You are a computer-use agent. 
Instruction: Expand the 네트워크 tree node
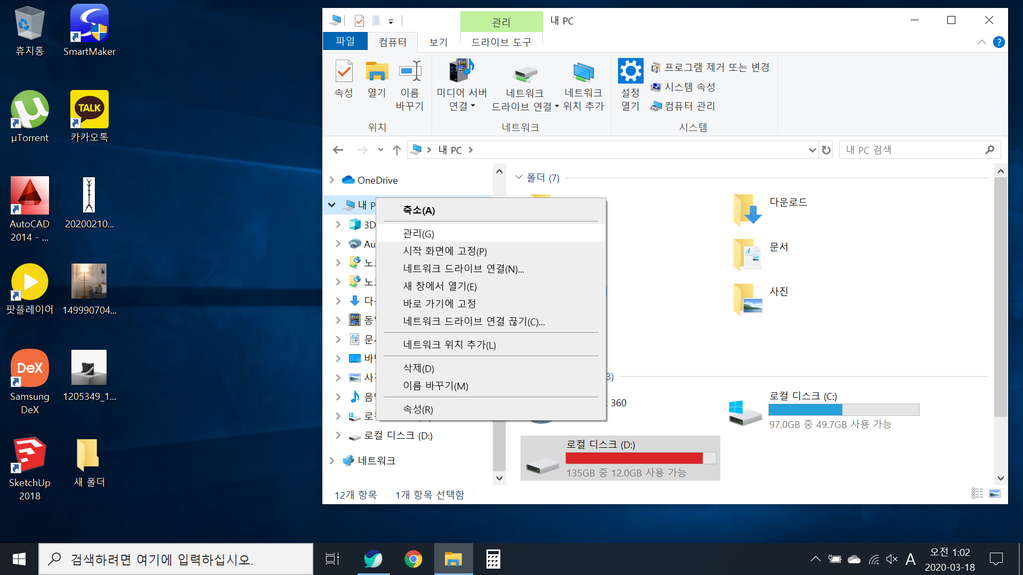pyautogui.click(x=332, y=461)
